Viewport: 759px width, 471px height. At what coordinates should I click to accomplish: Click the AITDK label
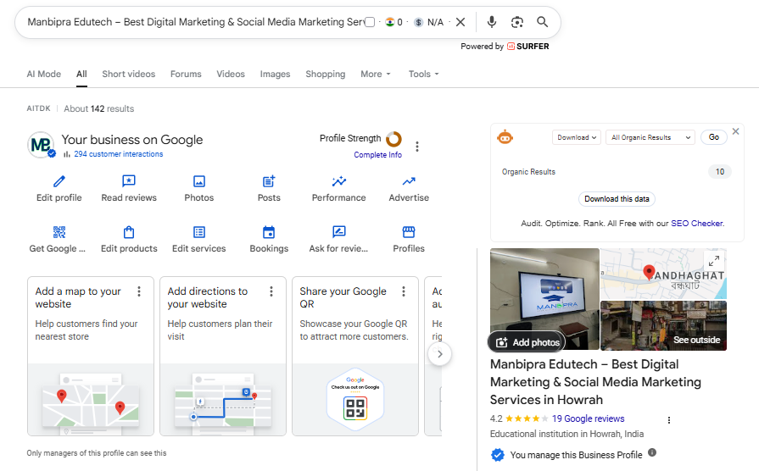pyautogui.click(x=38, y=108)
